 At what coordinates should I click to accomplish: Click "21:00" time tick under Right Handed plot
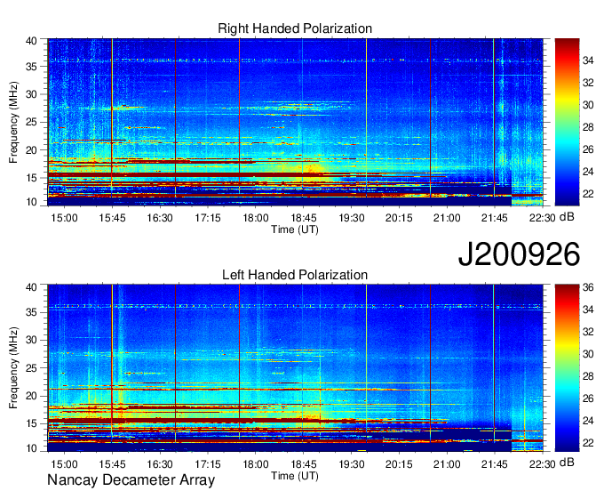pos(447,218)
